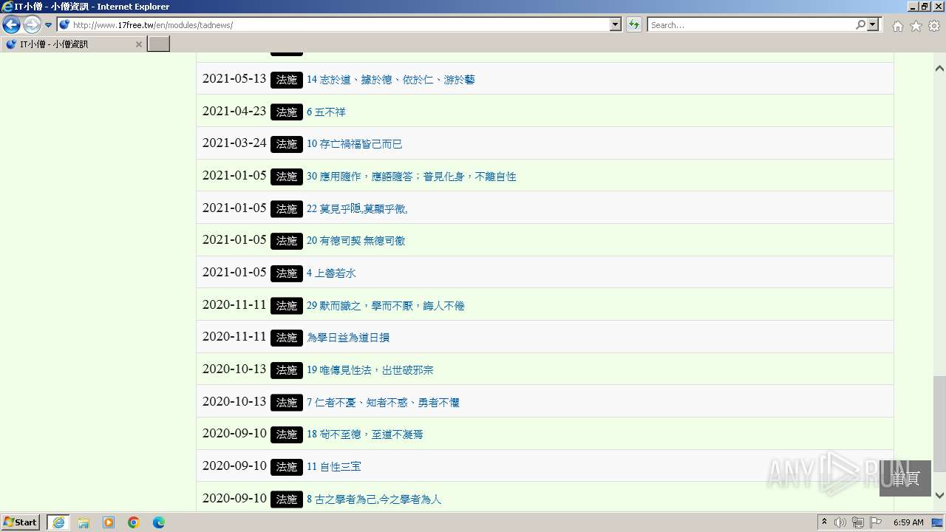Launch Chrome from the taskbar
The height and width of the screenshot is (532, 946).
(x=134, y=522)
